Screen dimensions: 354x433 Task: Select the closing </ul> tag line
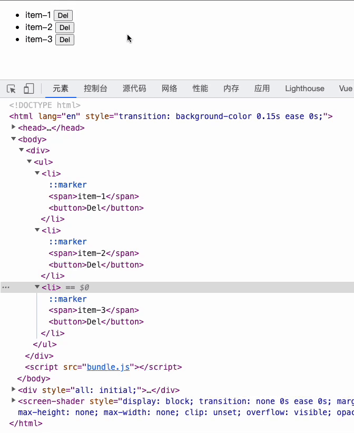45,345
